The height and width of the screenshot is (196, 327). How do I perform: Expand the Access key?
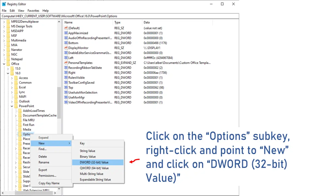click(x=12, y=78)
